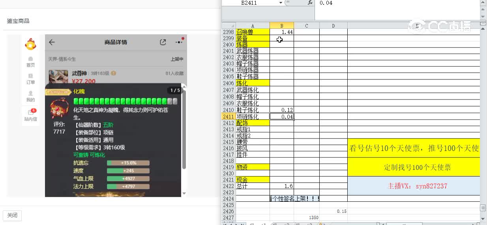
Task: Click total value cell 1.6
Action: click(x=282, y=186)
